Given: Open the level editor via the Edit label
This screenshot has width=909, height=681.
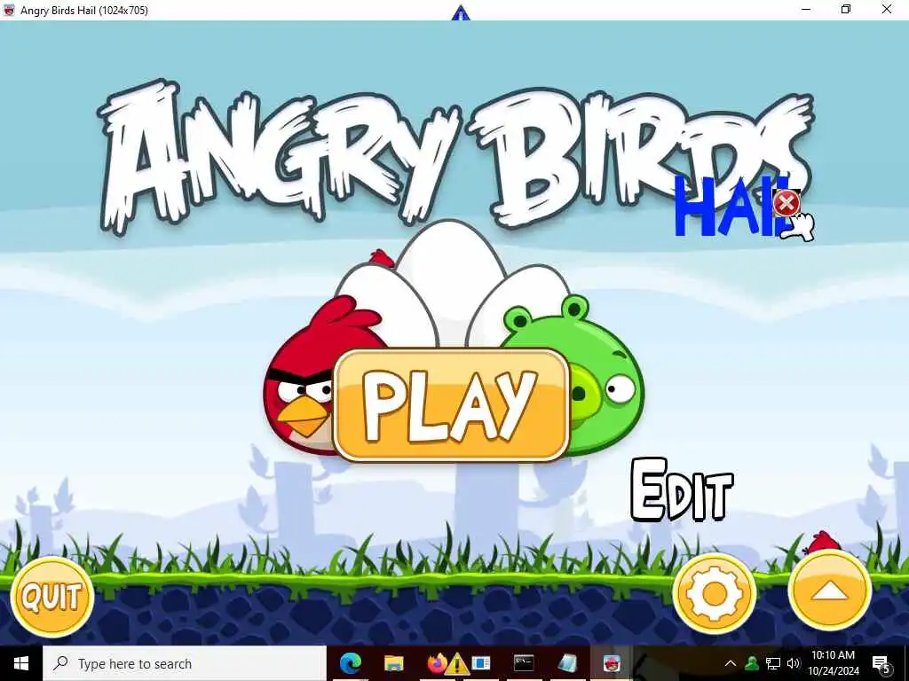Looking at the screenshot, I should click(682, 489).
